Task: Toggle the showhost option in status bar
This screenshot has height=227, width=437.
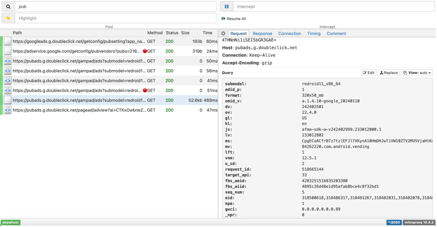Action: (10, 222)
